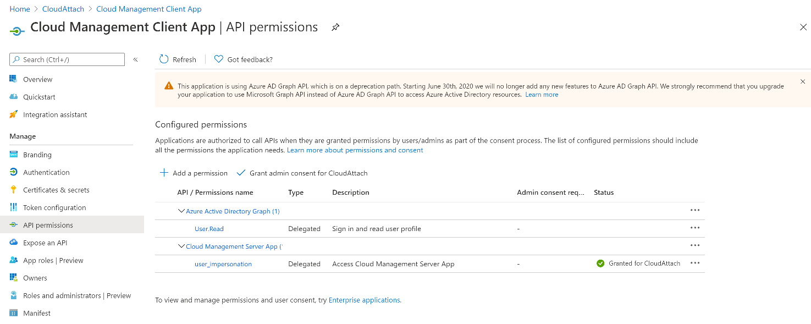This screenshot has height=324, width=811.
Task: Pin the API permissions blade
Action: [x=335, y=28]
